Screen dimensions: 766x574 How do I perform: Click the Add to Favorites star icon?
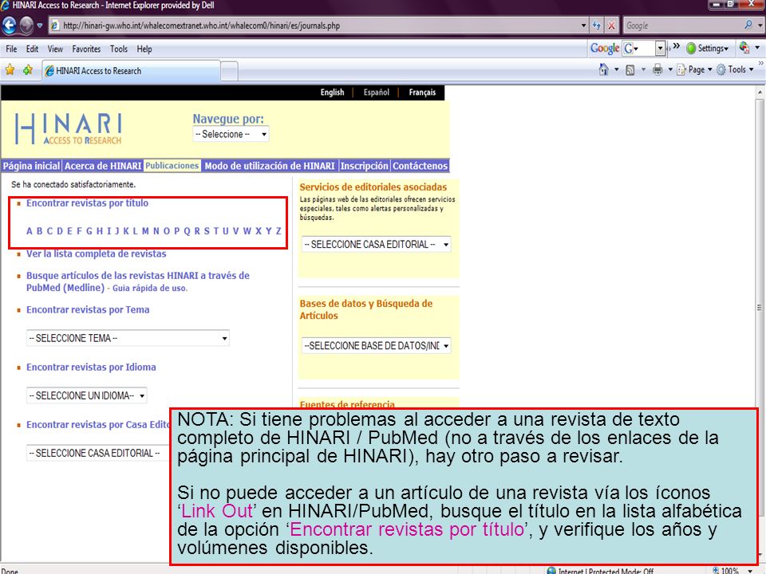tap(28, 70)
